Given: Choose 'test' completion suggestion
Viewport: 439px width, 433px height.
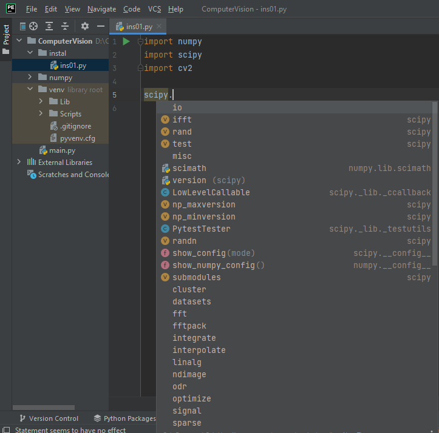Looking at the screenshot, I should (x=294, y=144).
